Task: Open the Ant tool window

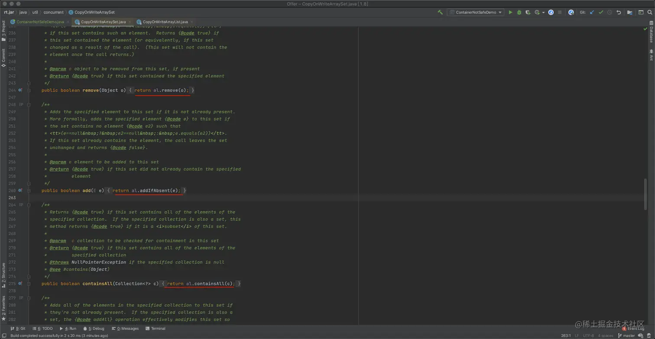Action: [651, 55]
